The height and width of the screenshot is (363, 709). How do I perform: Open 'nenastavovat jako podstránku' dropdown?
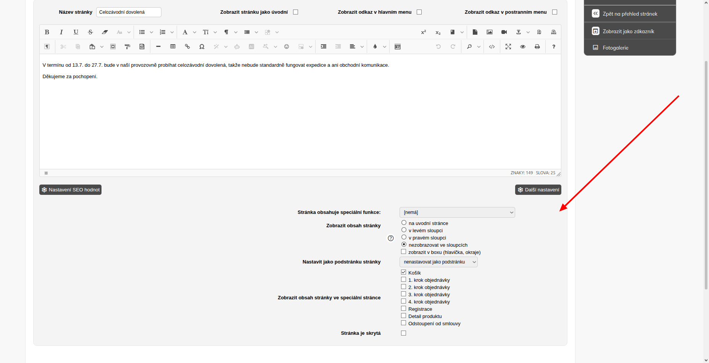click(x=438, y=262)
